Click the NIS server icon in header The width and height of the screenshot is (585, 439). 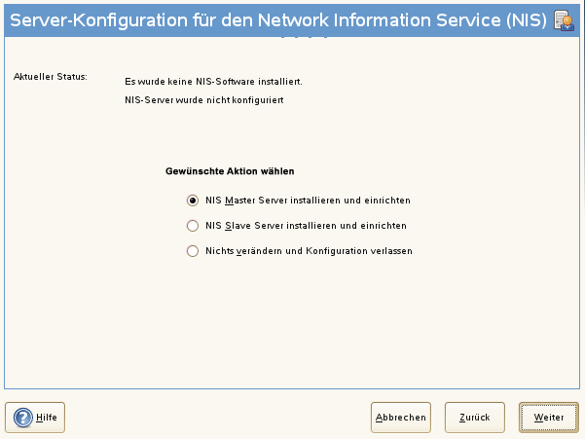[563, 20]
